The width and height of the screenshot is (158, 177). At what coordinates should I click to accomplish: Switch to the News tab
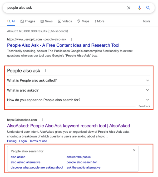coord(46,21)
